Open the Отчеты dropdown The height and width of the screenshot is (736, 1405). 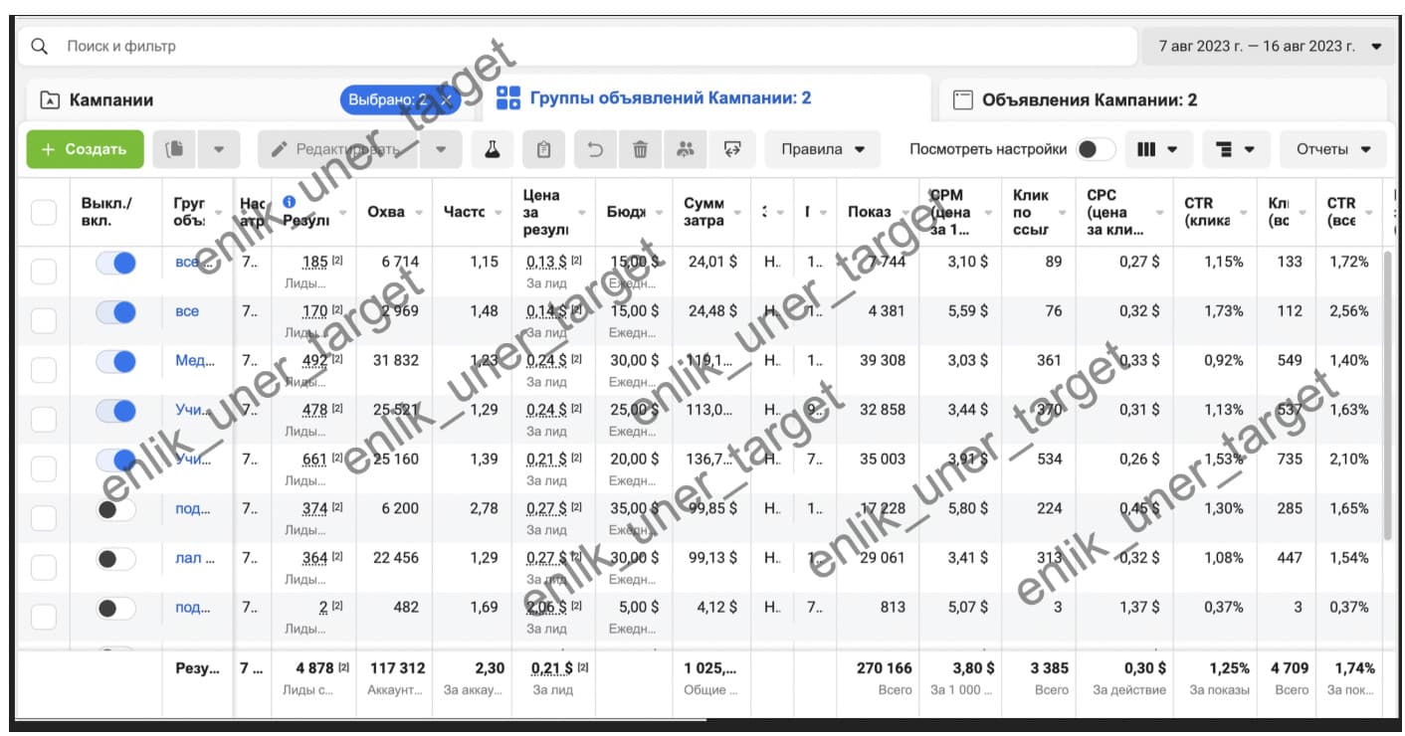click(1333, 149)
